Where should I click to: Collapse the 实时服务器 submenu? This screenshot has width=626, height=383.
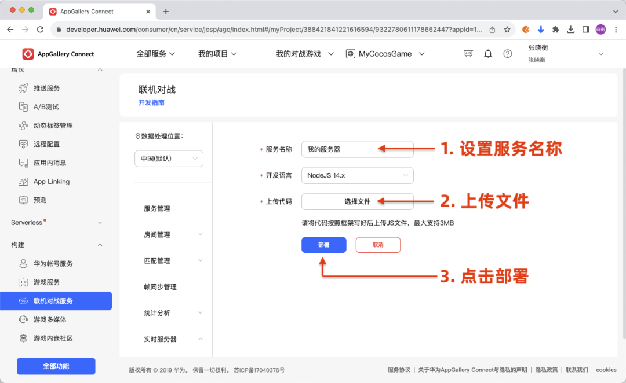[x=201, y=339]
